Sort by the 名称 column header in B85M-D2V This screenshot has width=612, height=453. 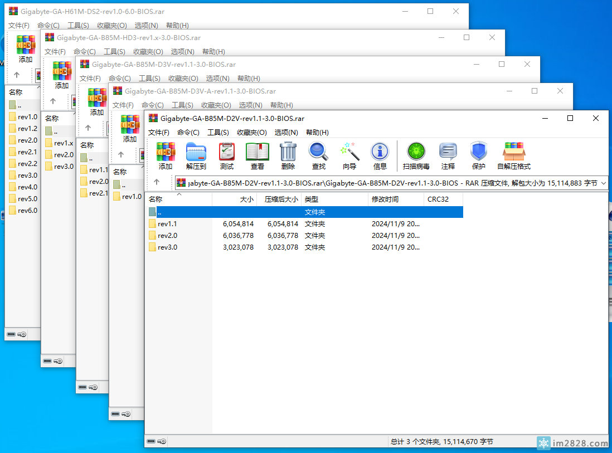pos(179,199)
